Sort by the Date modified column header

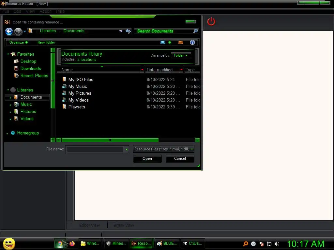tap(162, 70)
